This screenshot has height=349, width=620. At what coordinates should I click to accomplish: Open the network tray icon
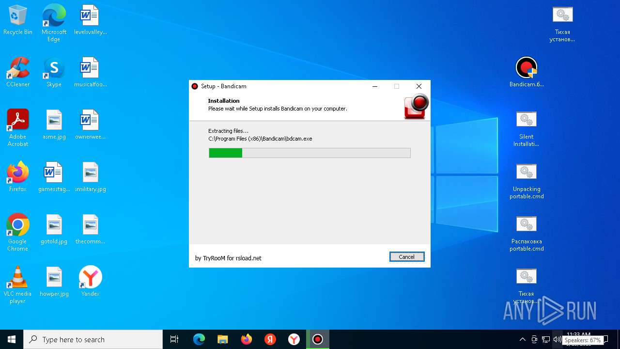(546, 339)
